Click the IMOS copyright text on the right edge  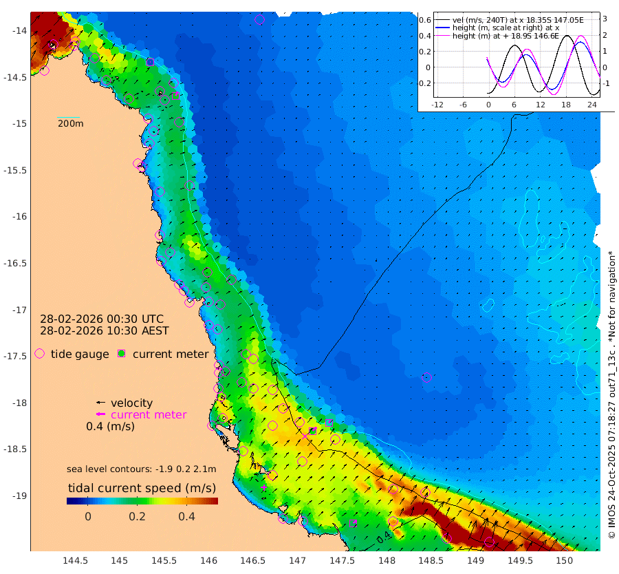(x=611, y=394)
